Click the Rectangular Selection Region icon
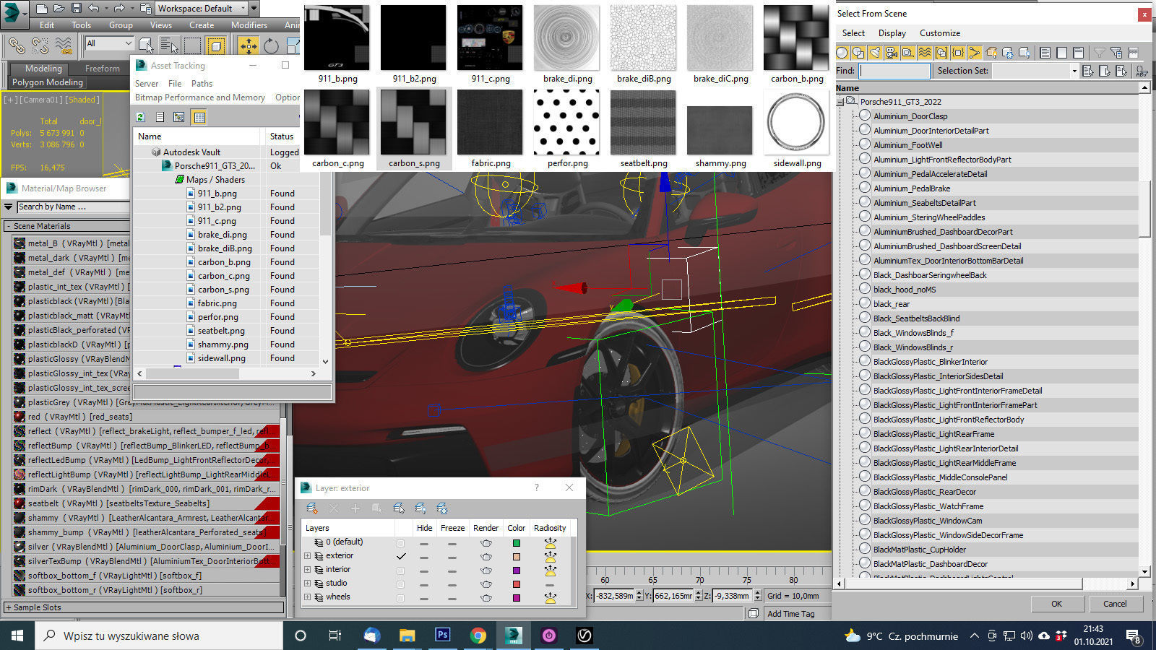The height and width of the screenshot is (650, 1156). (x=192, y=45)
